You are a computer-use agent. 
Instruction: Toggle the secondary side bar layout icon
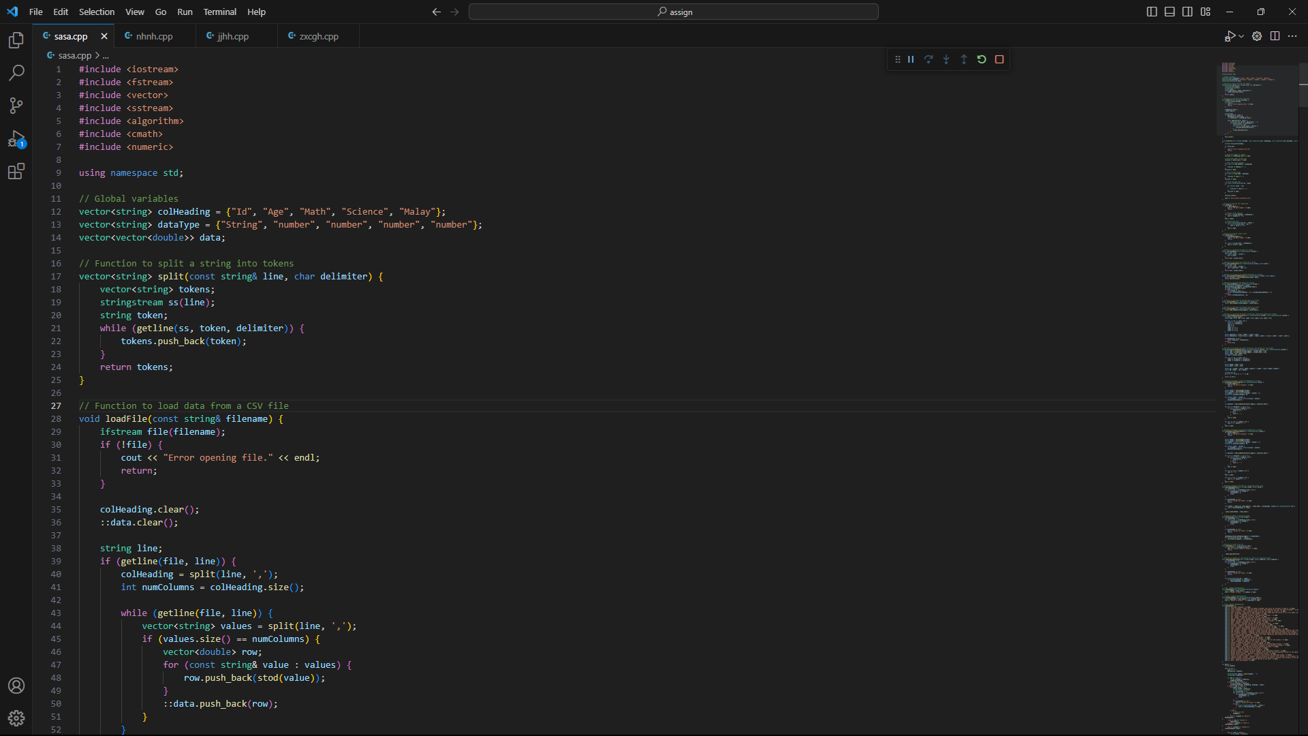tap(1187, 12)
